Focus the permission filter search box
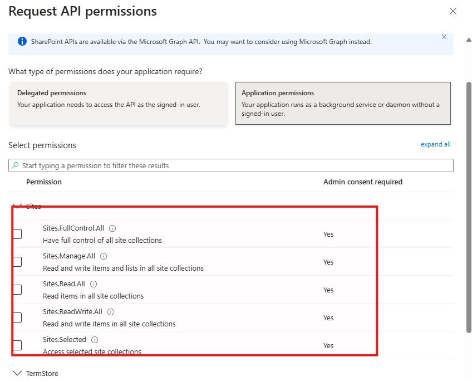Image resolution: width=472 pixels, height=381 pixels. click(231, 165)
